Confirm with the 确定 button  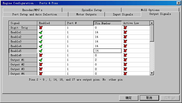pos(129,98)
